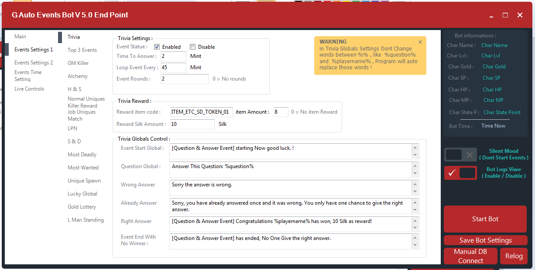Screen dimensions: 535x270
Task: Open Most Wanted event tab
Action: (x=83, y=168)
